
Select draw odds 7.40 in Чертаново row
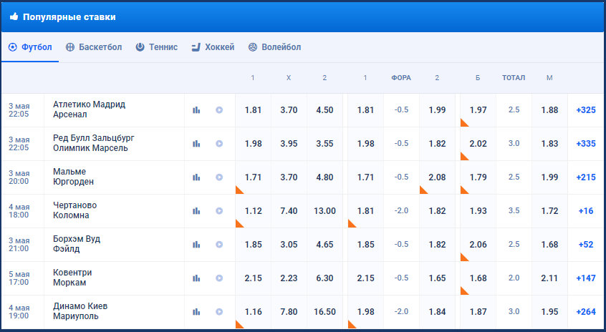pyautogui.click(x=289, y=211)
